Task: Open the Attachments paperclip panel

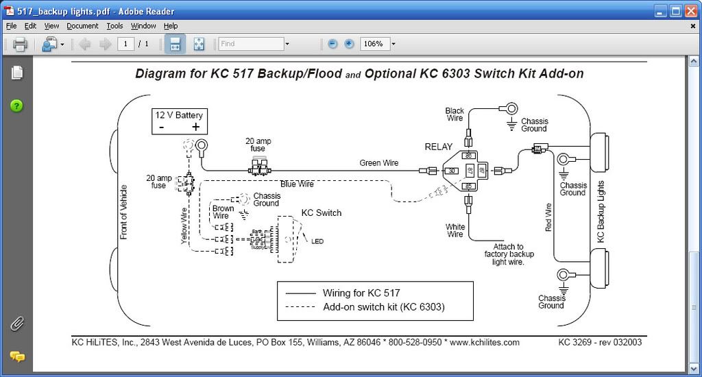Action: pos(17,324)
